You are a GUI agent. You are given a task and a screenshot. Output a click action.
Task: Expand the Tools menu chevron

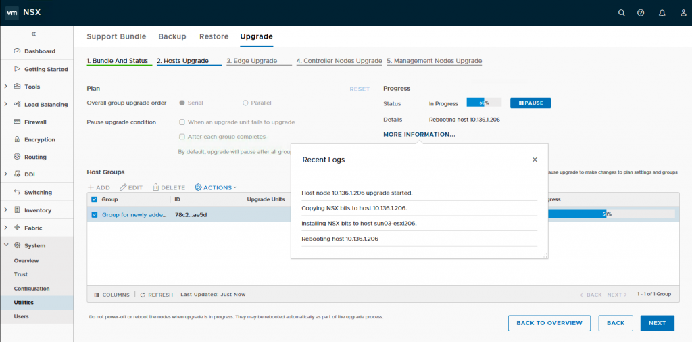[x=5, y=87]
